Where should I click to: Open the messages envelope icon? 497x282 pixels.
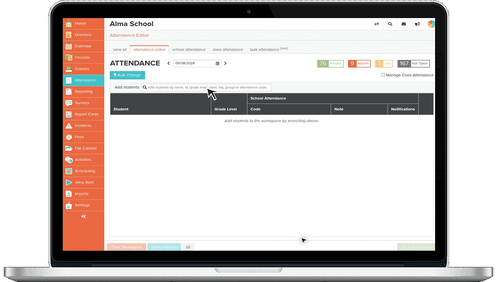[403, 24]
